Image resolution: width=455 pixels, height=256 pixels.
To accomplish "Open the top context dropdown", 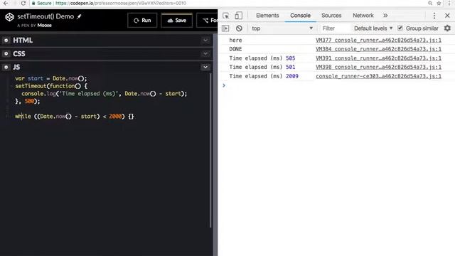I will coord(282,28).
